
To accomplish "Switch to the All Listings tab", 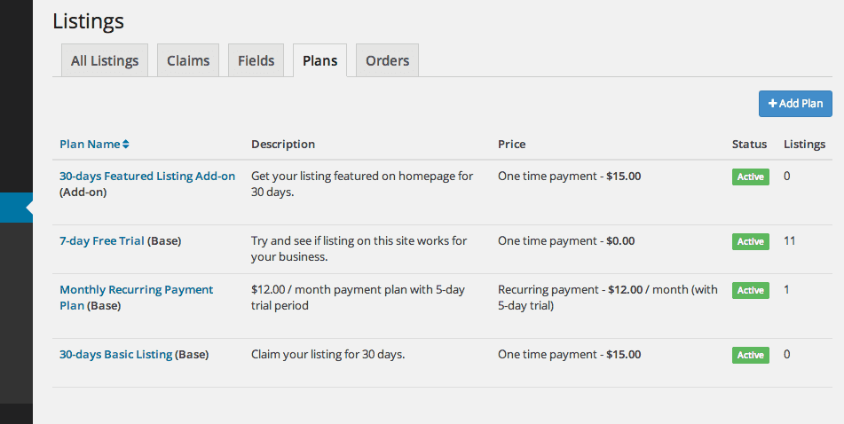I will click(x=105, y=61).
